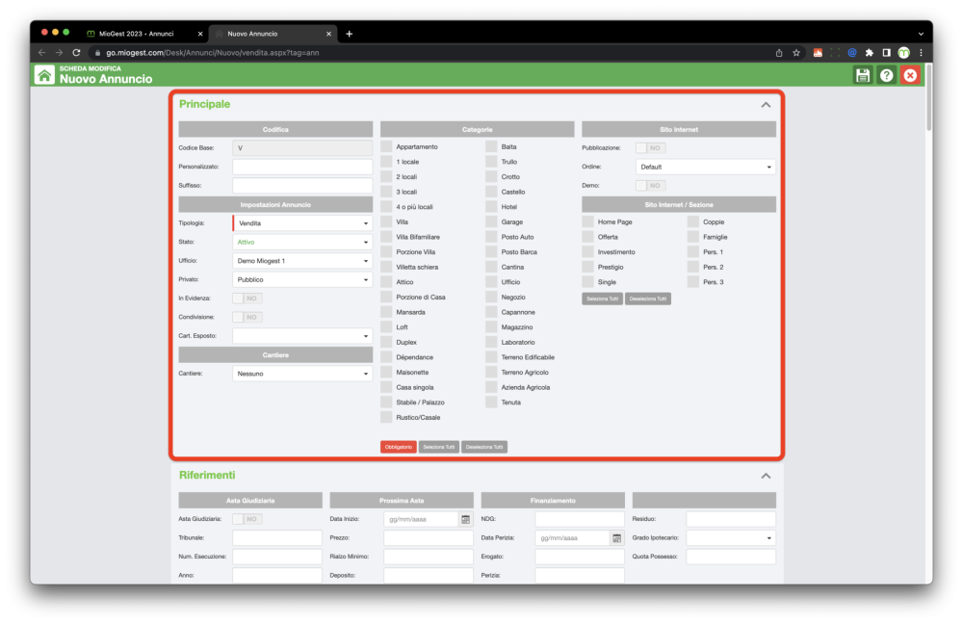Reload the page in browser
Viewport: 963px width, 624px height.
click(76, 53)
